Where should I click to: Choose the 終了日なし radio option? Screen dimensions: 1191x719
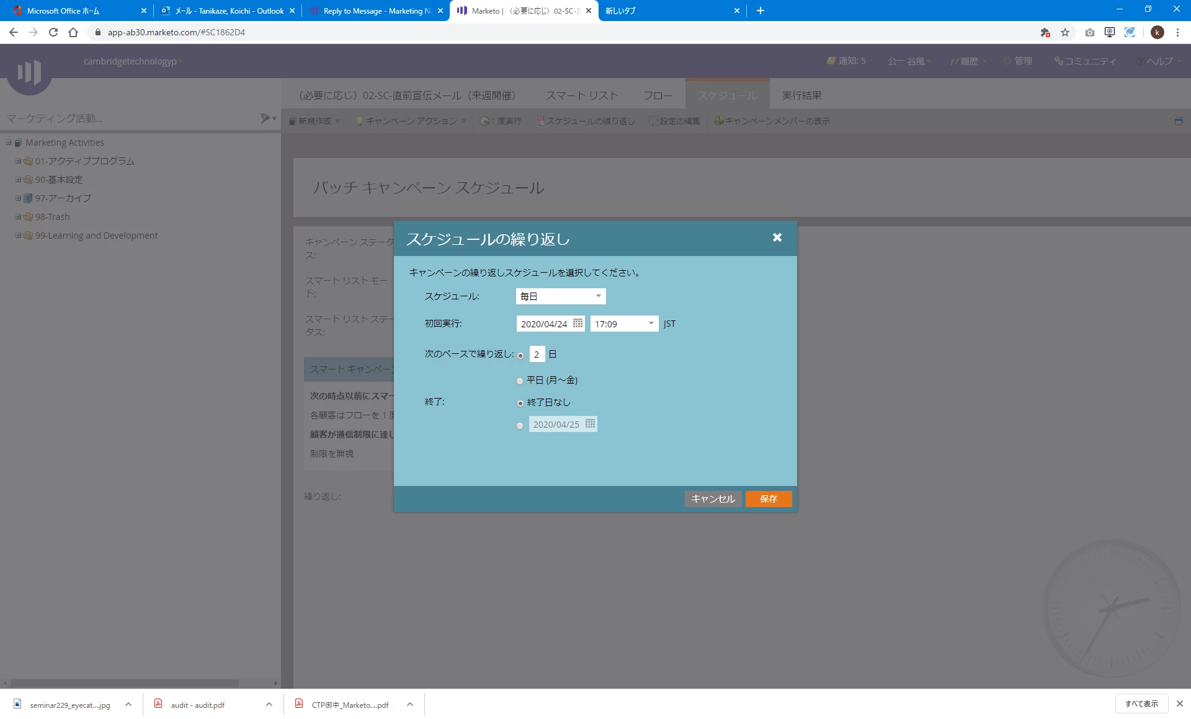pyautogui.click(x=520, y=403)
